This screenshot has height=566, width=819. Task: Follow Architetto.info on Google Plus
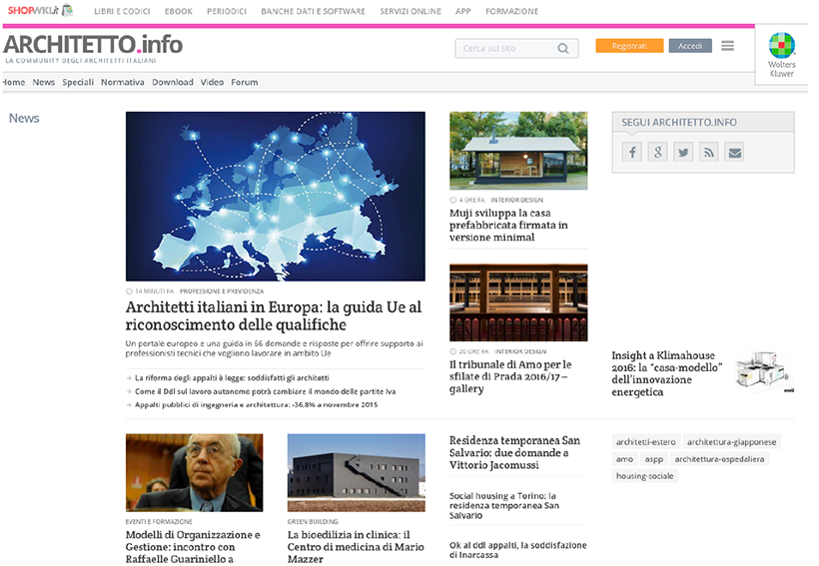coord(657,153)
